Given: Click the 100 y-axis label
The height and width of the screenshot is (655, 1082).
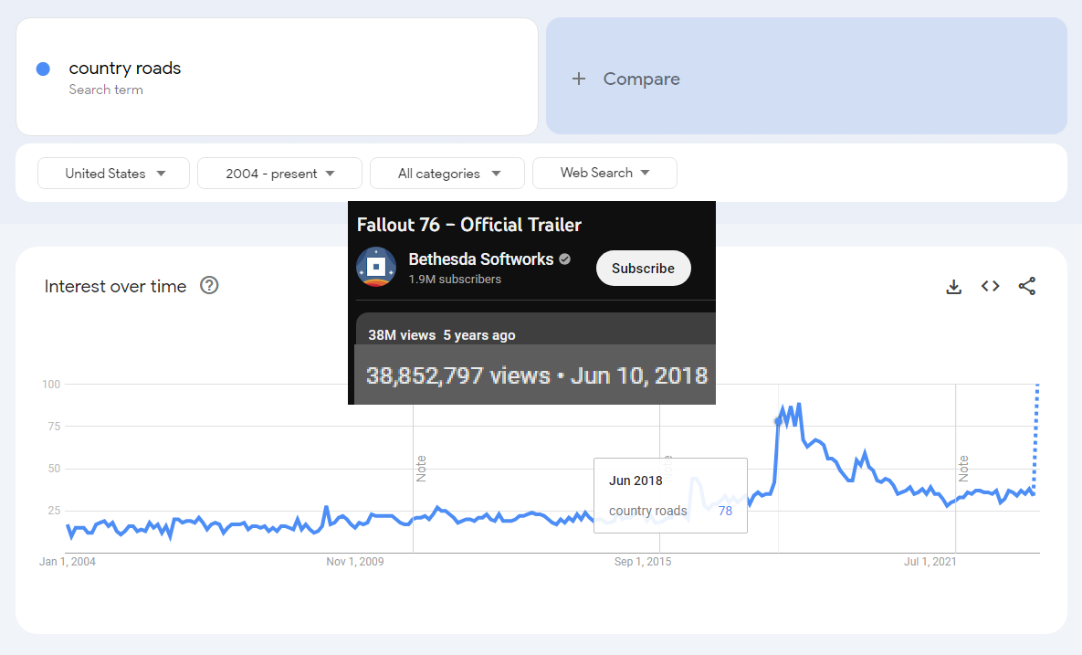Looking at the screenshot, I should point(51,385).
